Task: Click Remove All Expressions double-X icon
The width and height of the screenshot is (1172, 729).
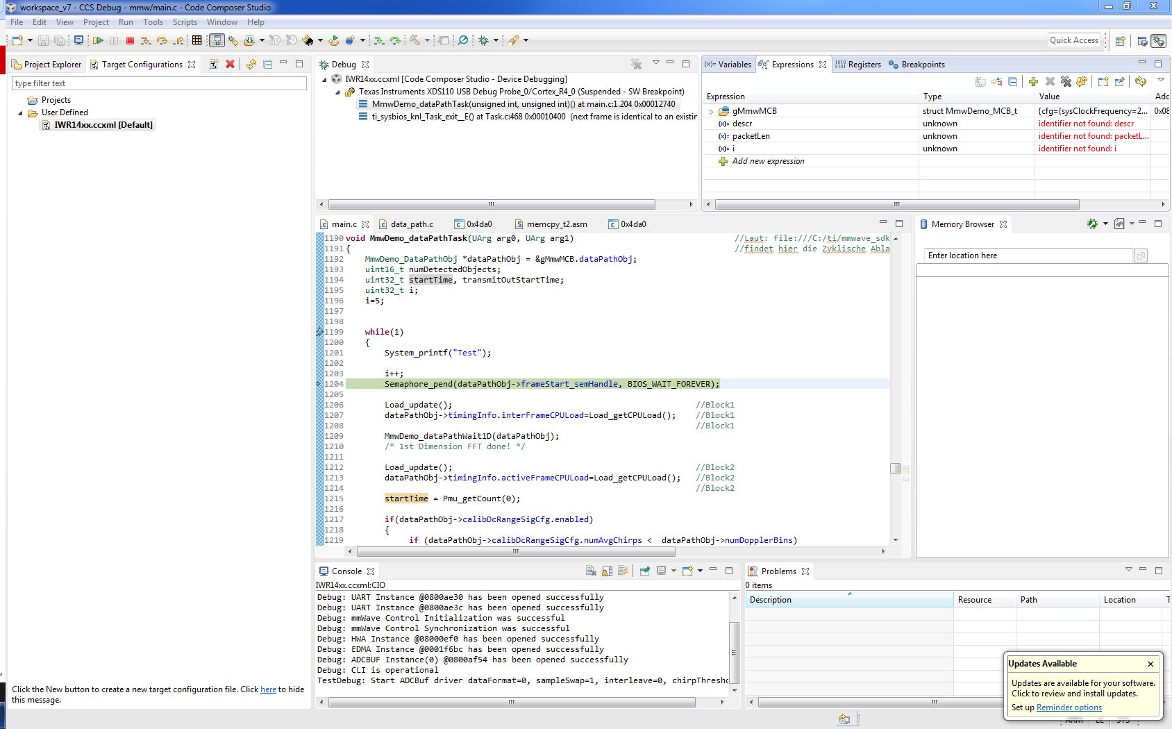Action: tap(1066, 82)
